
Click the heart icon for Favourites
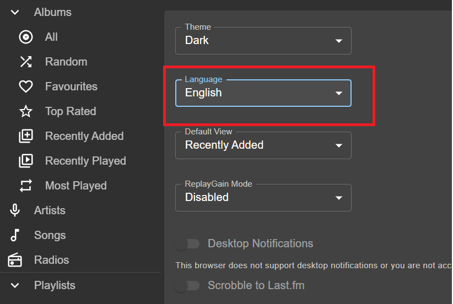click(26, 86)
